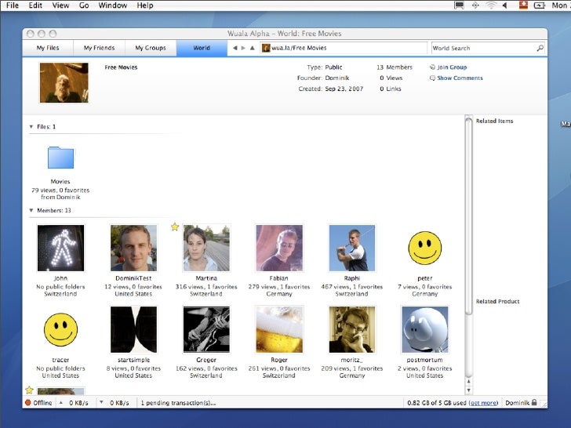Image resolution: width=571 pixels, height=428 pixels.
Task: Click the forward navigation arrow
Action: coord(243,48)
